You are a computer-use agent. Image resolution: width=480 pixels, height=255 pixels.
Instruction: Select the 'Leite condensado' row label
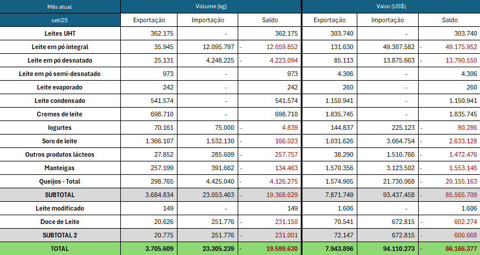click(60, 101)
